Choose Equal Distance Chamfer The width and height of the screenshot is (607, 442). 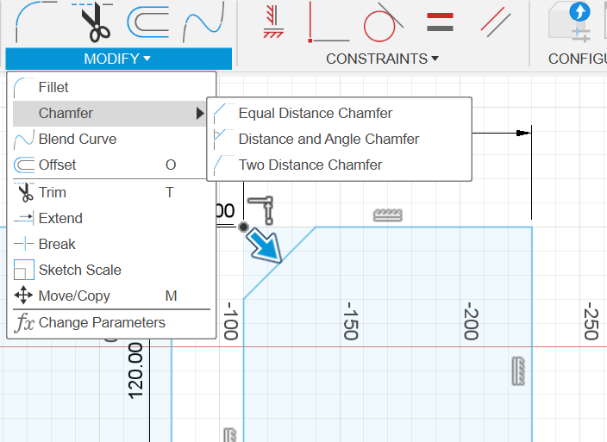(315, 113)
